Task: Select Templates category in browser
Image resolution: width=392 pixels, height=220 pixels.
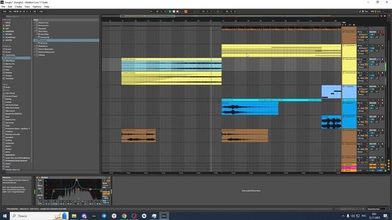Action: click(x=10, y=79)
